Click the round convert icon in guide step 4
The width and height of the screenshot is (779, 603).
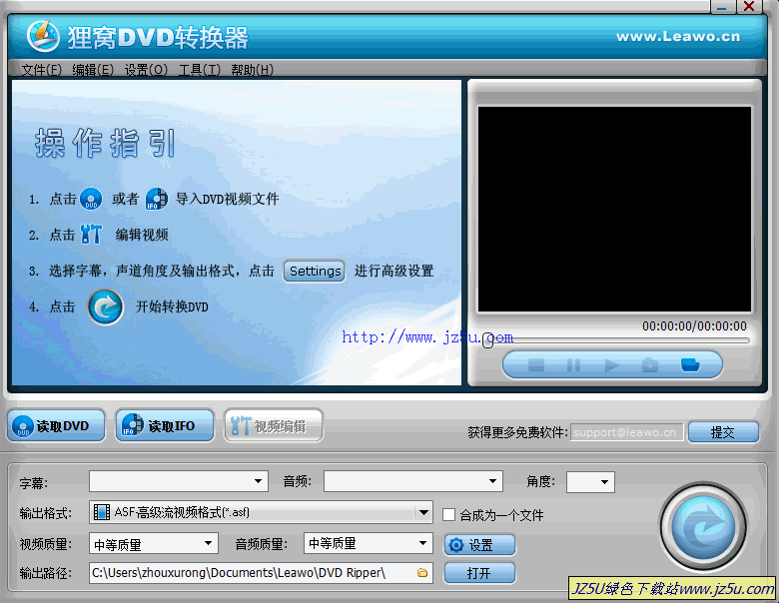tap(105, 306)
